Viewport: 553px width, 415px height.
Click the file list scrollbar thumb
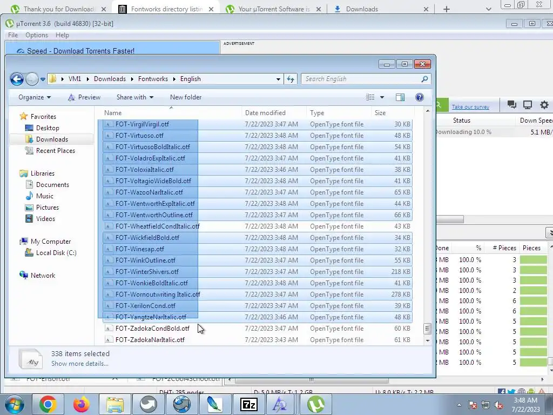pos(428,329)
